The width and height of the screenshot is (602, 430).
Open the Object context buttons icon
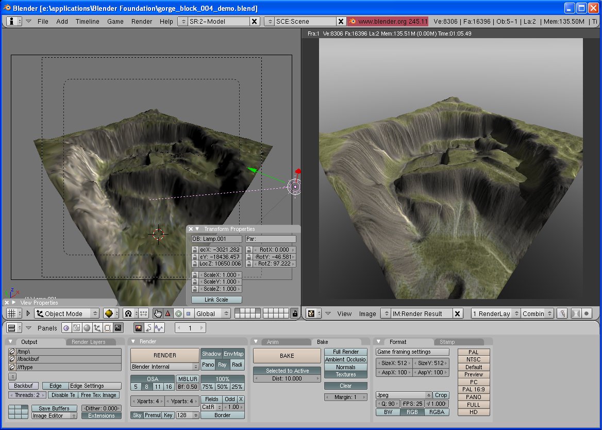[97, 328]
